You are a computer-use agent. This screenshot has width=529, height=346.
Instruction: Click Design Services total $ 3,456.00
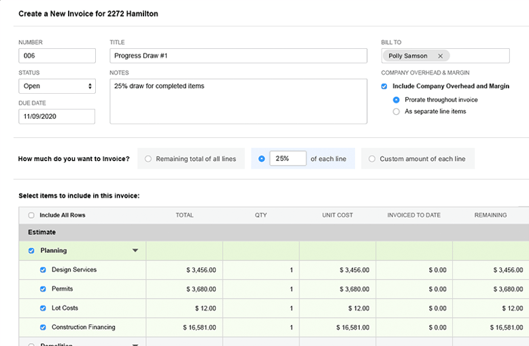[x=201, y=270]
